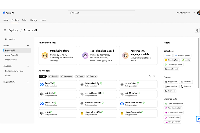Click the Introducing Llama chat icon
200x133 pixels.
pos(45,56)
